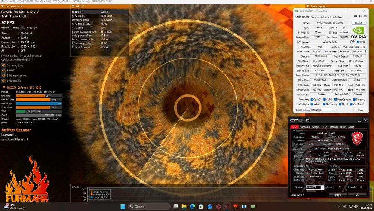Click the 97 FPS readout
Image resolution: width=374 pixels, height=211 pixels.
(8, 22)
